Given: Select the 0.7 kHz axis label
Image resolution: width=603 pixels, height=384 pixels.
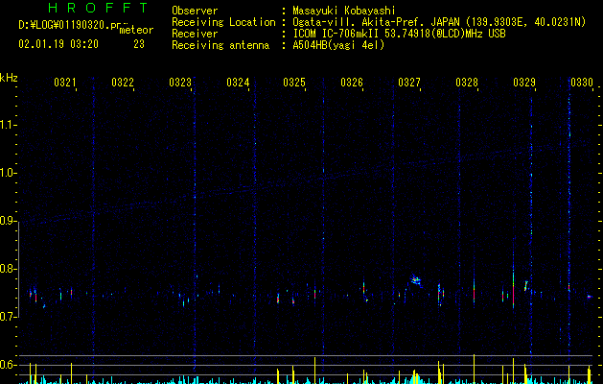Looking at the screenshot, I should (7, 317).
